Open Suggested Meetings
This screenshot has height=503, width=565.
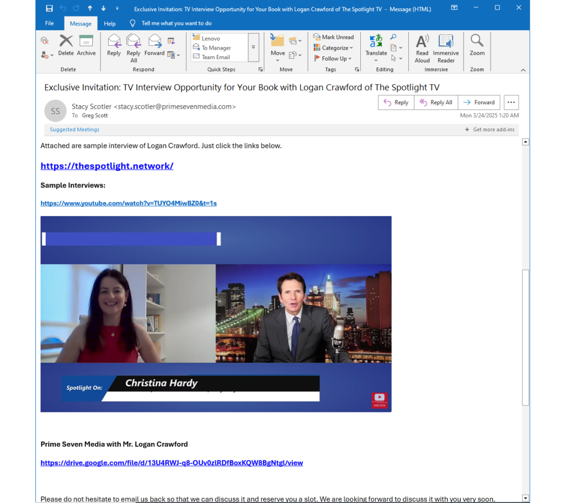(x=74, y=130)
